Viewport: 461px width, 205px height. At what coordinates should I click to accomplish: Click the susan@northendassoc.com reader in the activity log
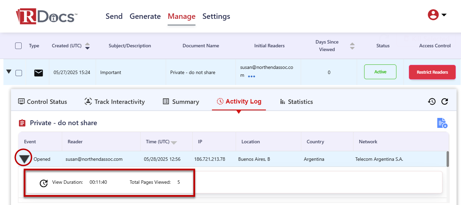point(94,159)
